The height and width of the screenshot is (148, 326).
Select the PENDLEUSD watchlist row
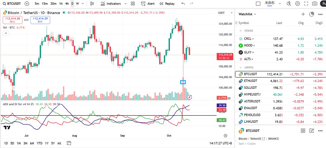(x=280, y=115)
